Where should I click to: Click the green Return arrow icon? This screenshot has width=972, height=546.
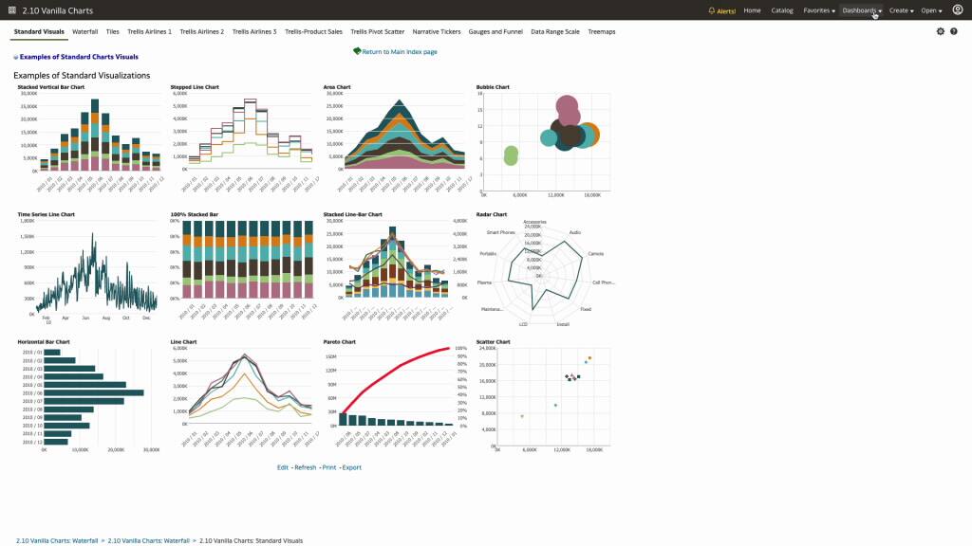tap(355, 50)
